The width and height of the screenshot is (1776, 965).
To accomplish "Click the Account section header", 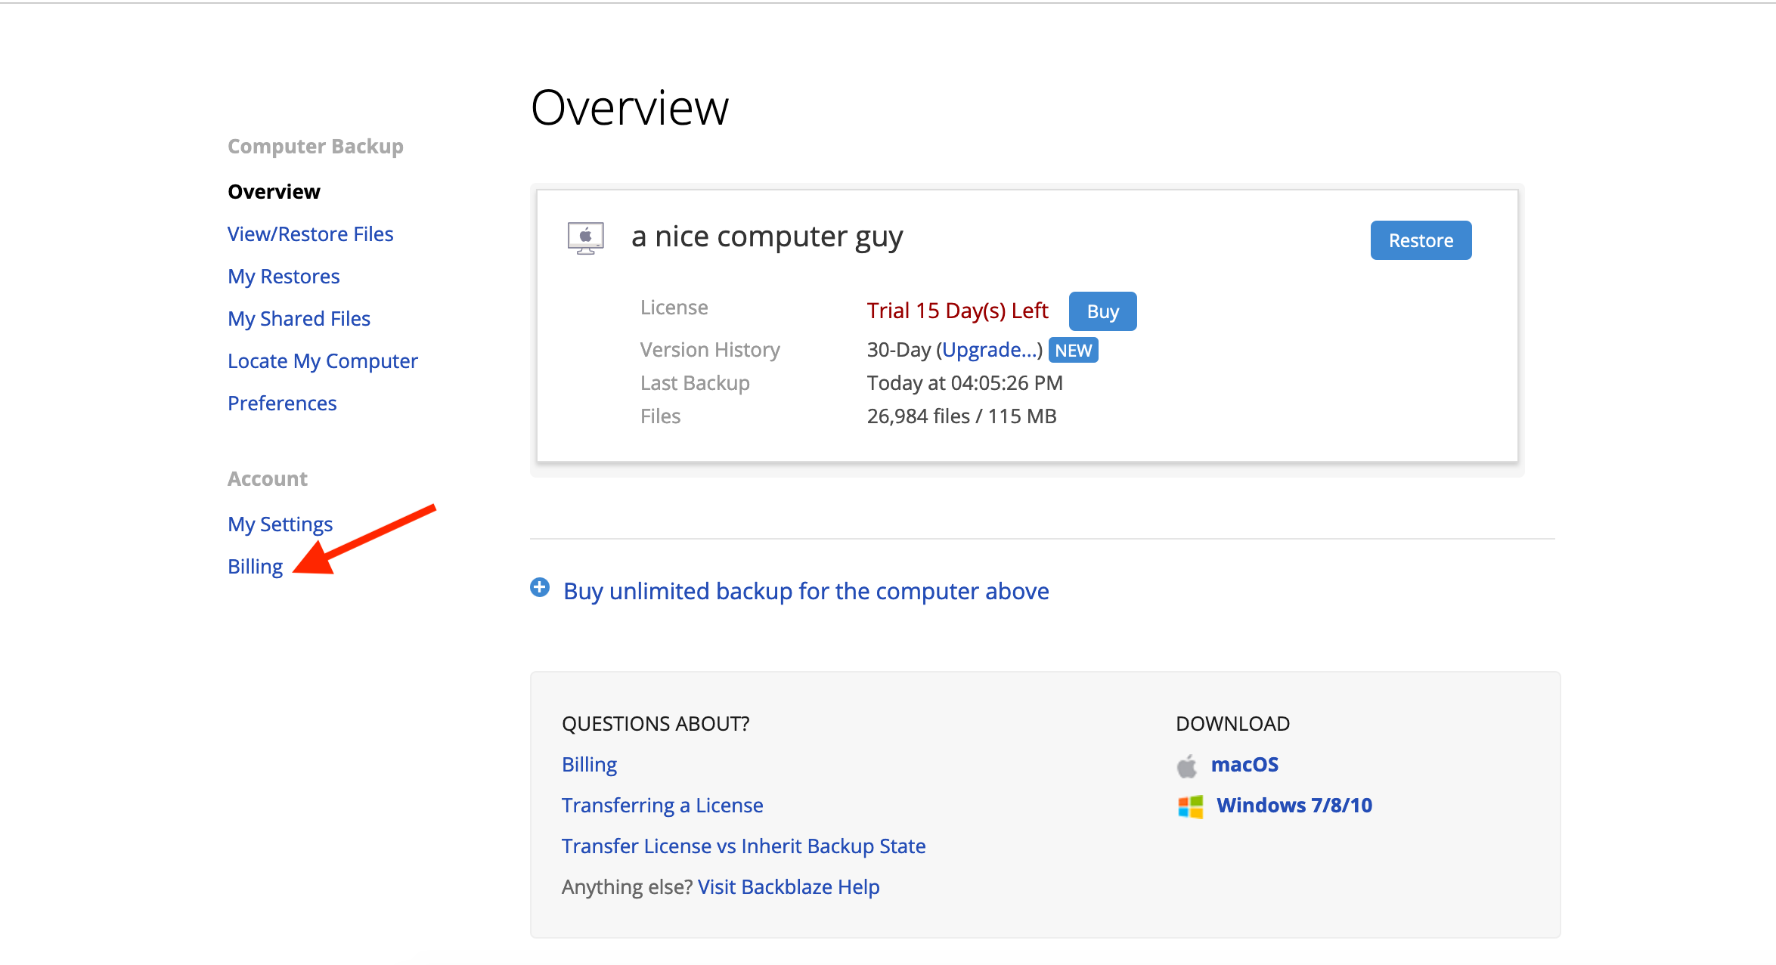I will (268, 479).
